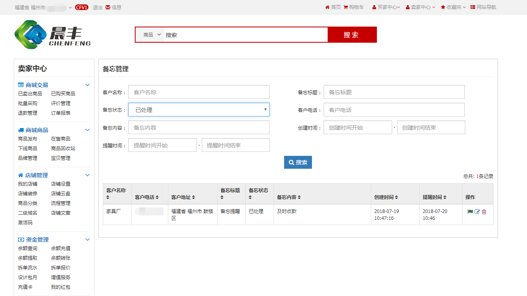Expand the search category dropdown
527x296 pixels.
(152, 35)
